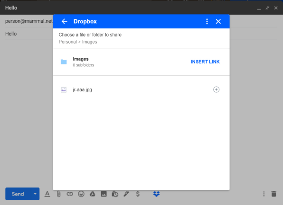Close the Dropbox file picker dialog
Viewport: 283px width, 205px height.
click(x=218, y=21)
